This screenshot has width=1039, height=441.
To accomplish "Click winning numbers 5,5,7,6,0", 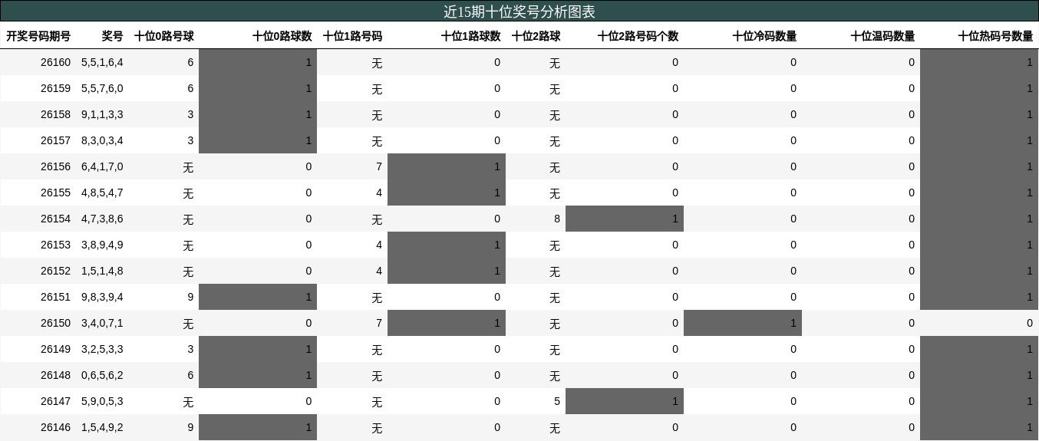I will tap(102, 88).
